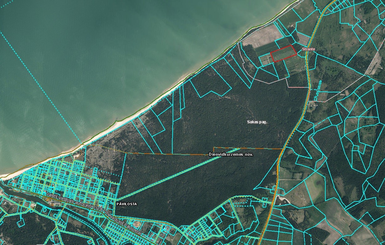
Task: Click the Sakas pag. label
Action: [x=257, y=122]
